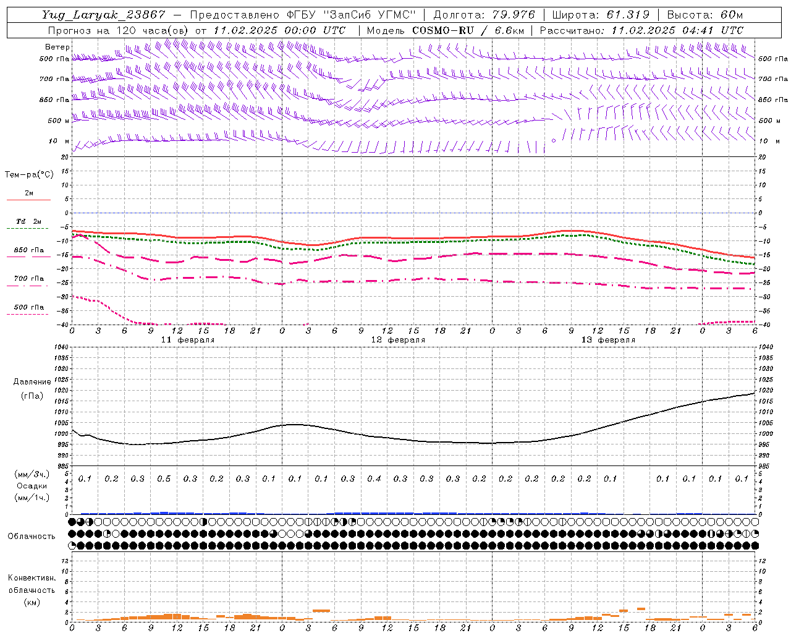Click the Ветер section label

click(x=57, y=47)
